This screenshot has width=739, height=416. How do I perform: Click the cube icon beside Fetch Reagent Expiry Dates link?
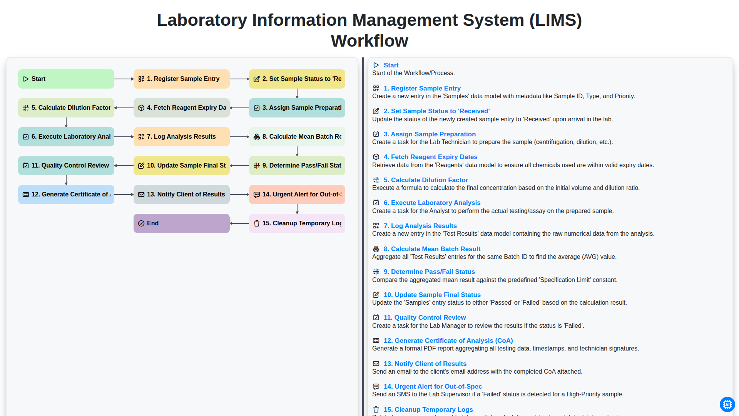[376, 157]
